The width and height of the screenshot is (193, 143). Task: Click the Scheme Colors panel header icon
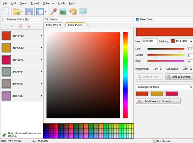(x=3, y=19)
